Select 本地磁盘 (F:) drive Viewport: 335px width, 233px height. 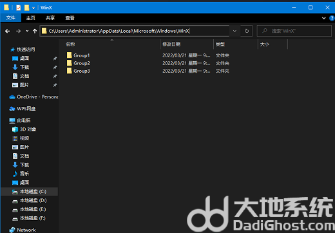point(29,218)
